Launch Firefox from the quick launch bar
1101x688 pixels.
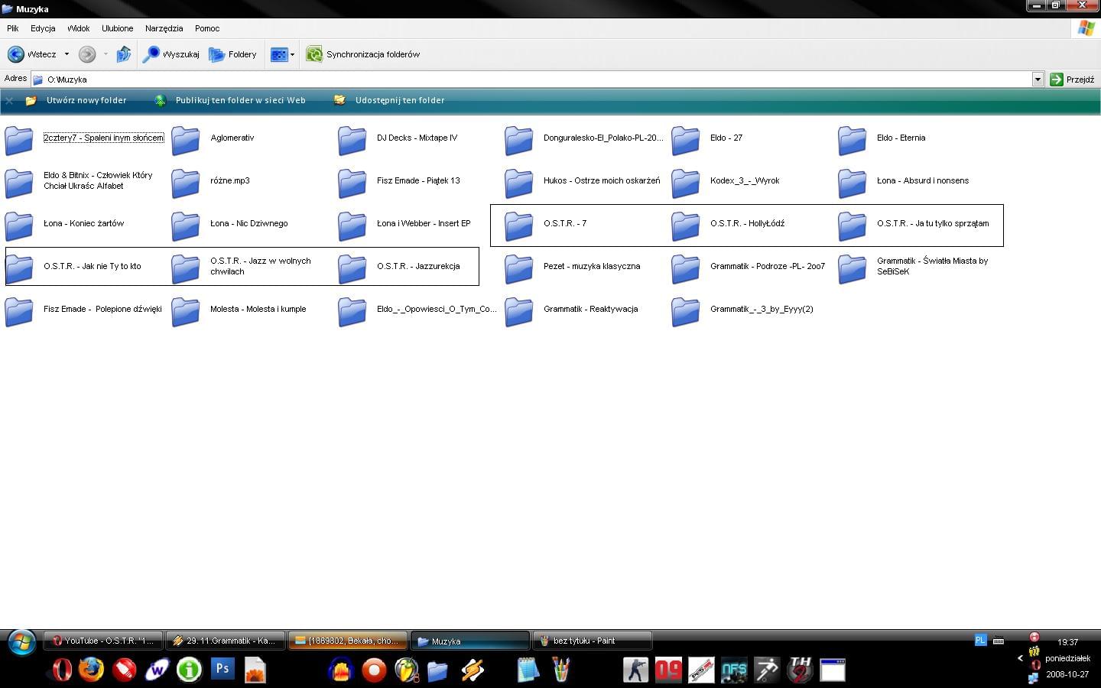(x=91, y=670)
